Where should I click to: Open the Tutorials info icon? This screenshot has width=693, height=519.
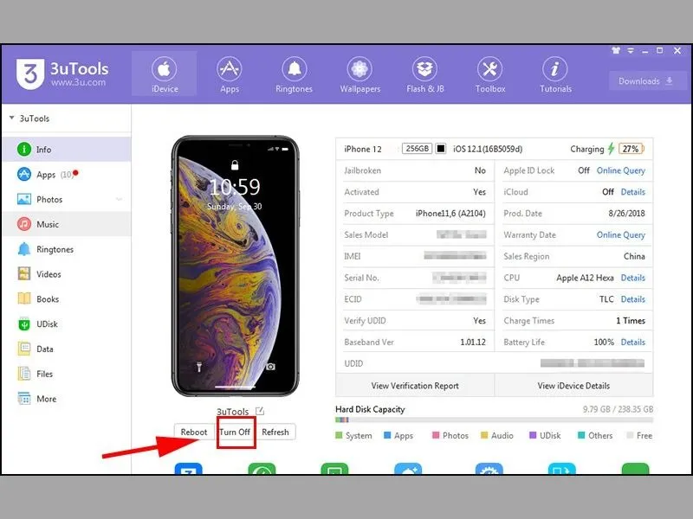(555, 69)
